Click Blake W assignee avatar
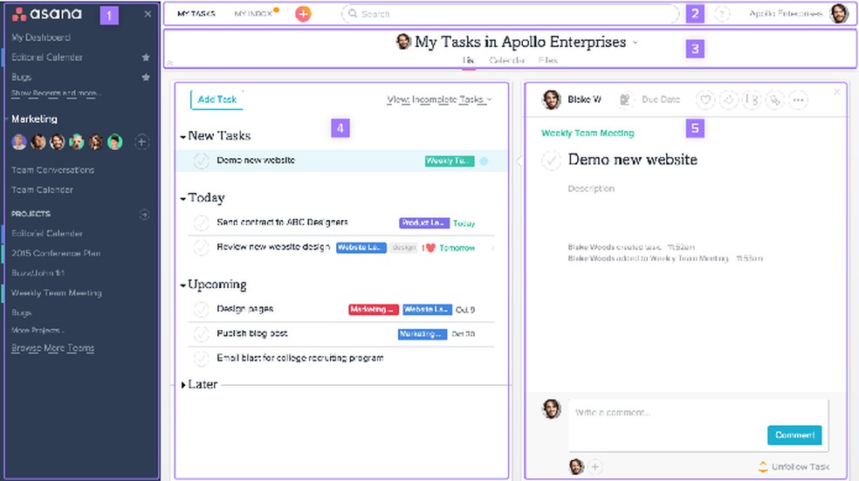This screenshot has height=481, width=859. pyautogui.click(x=551, y=100)
